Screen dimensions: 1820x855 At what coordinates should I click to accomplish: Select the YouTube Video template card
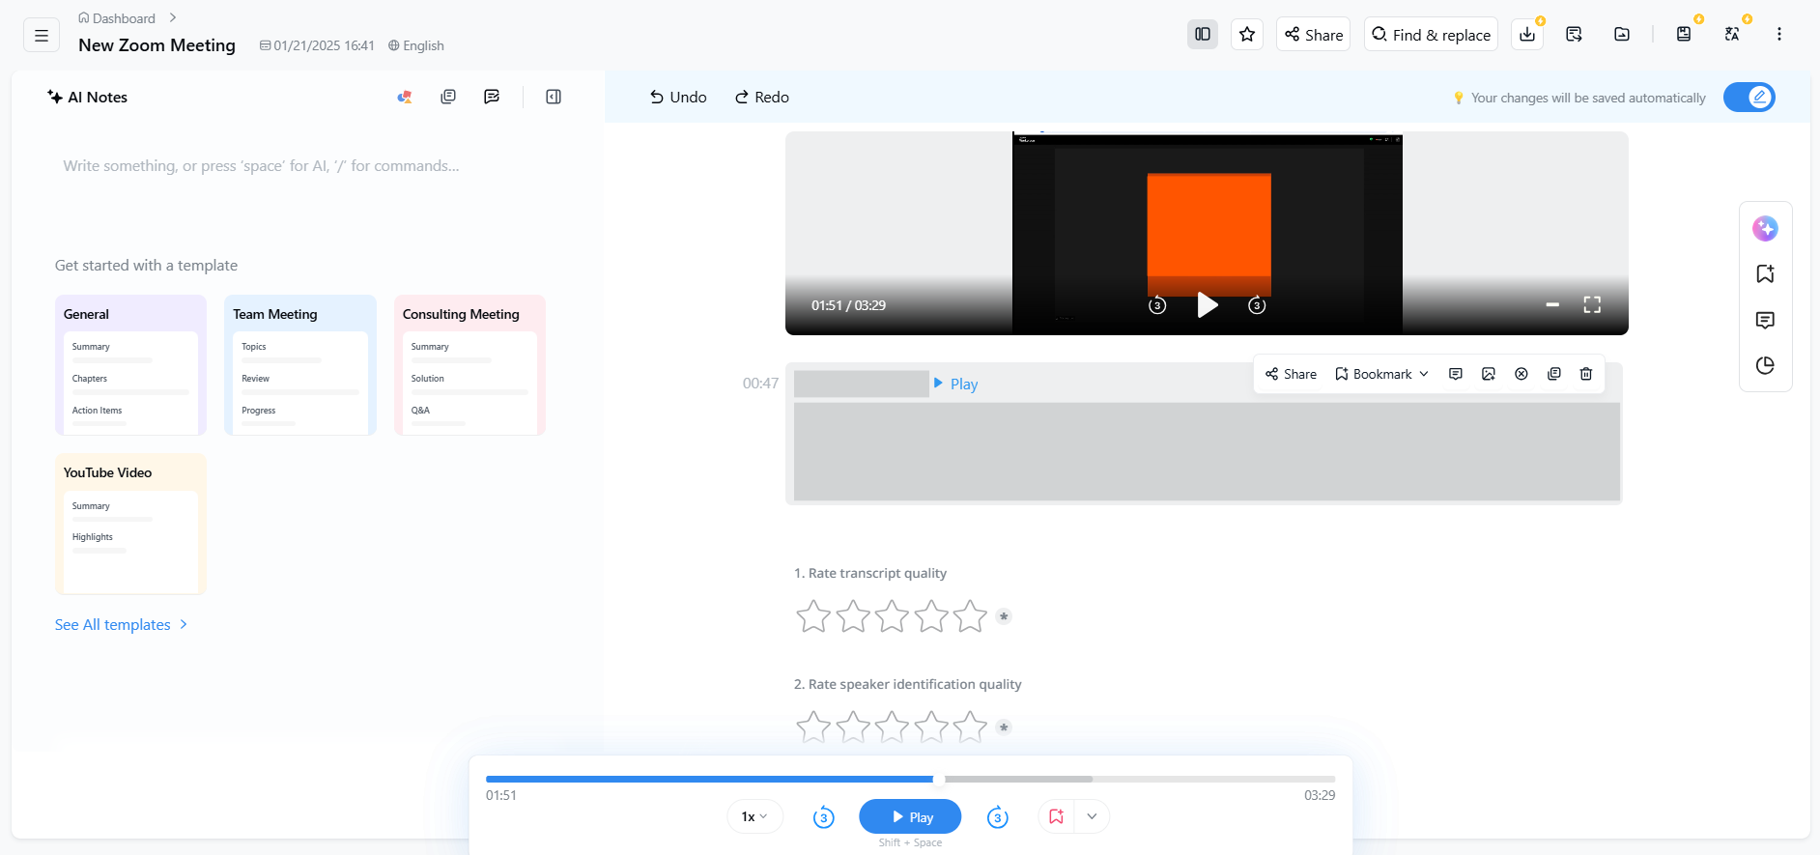coord(130,524)
